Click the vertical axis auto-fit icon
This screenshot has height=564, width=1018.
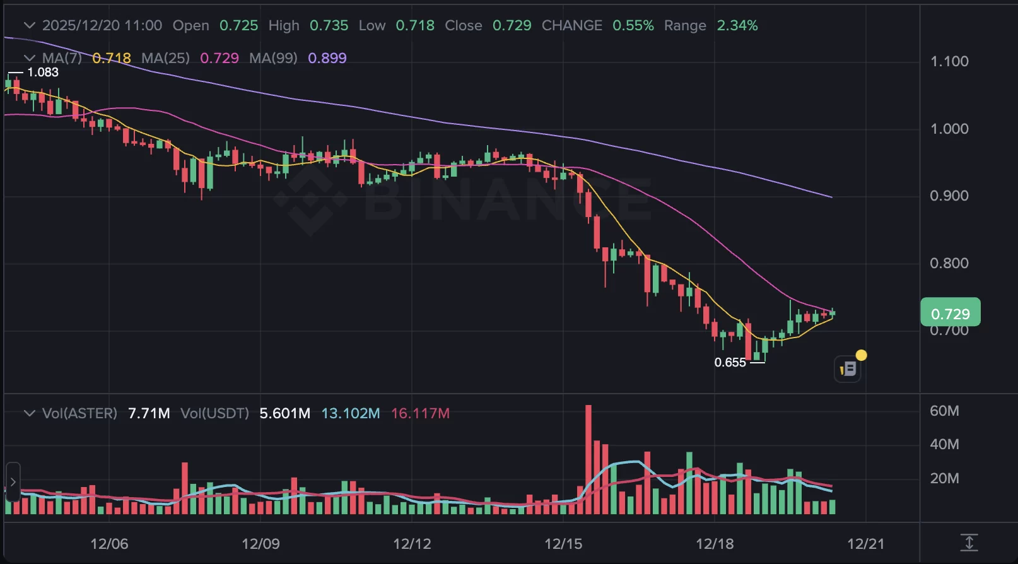pos(969,543)
